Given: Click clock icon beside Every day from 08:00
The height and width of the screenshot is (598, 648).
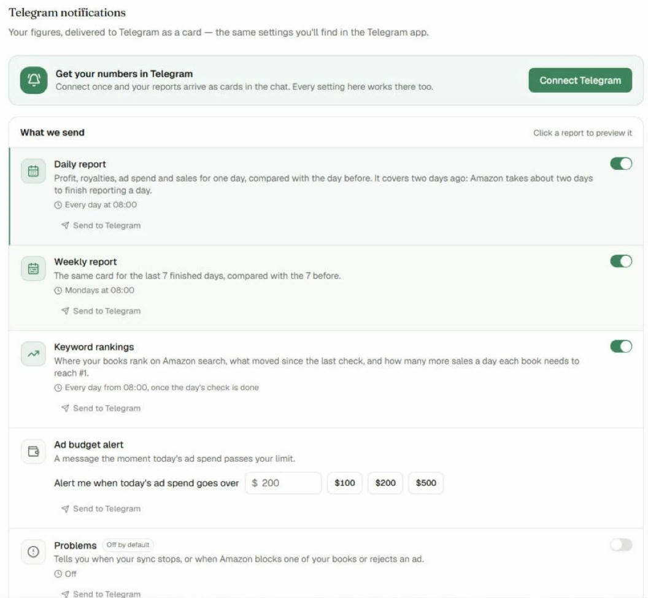Looking at the screenshot, I should click(58, 388).
